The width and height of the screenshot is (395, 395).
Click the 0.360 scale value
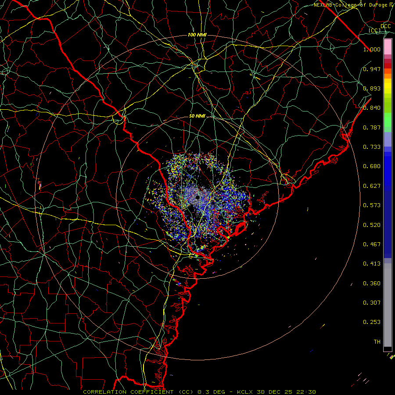tap(372, 284)
